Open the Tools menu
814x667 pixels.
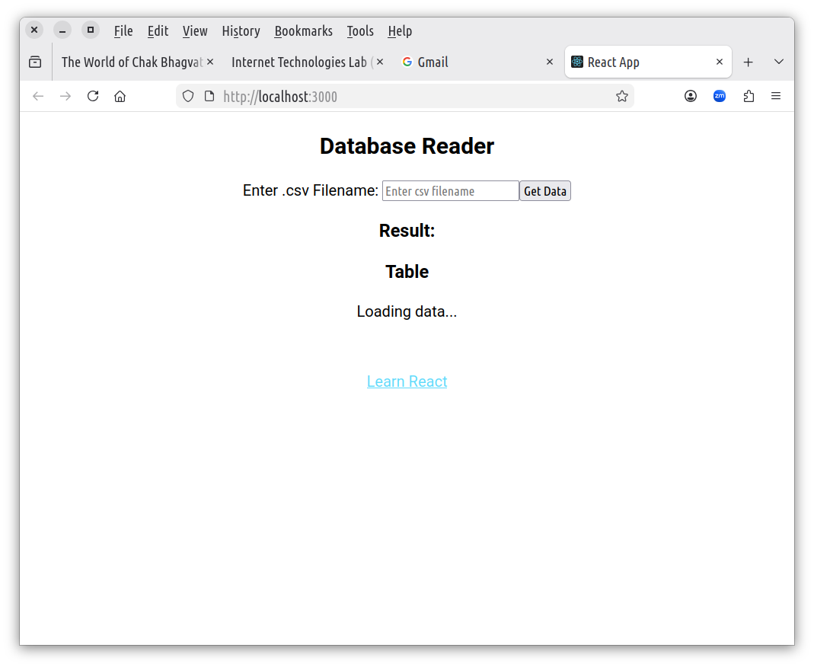[x=359, y=31]
